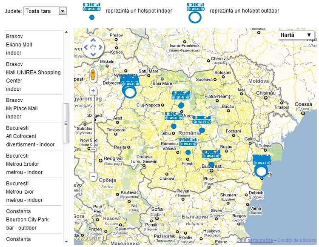319x247 pixels.
Task: Open the Hartă map type dropdown
Action: click(x=296, y=35)
